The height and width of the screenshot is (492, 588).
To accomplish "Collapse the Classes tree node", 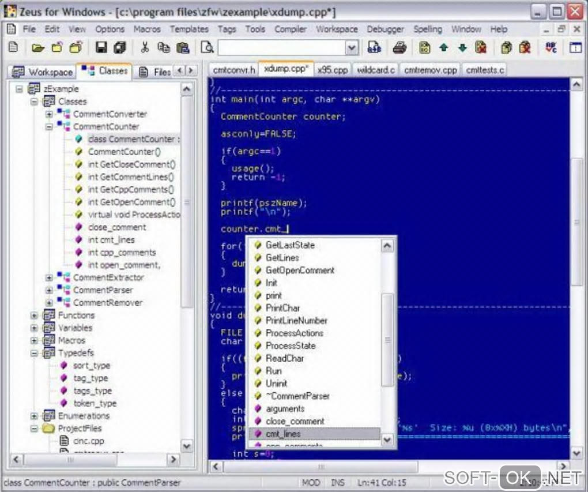I will [x=34, y=102].
